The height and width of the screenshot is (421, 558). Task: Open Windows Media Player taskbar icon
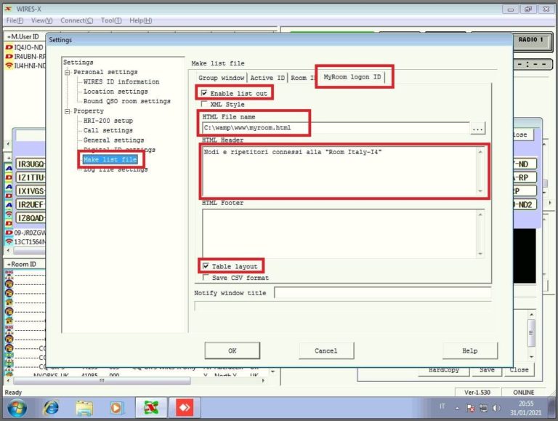(116, 408)
